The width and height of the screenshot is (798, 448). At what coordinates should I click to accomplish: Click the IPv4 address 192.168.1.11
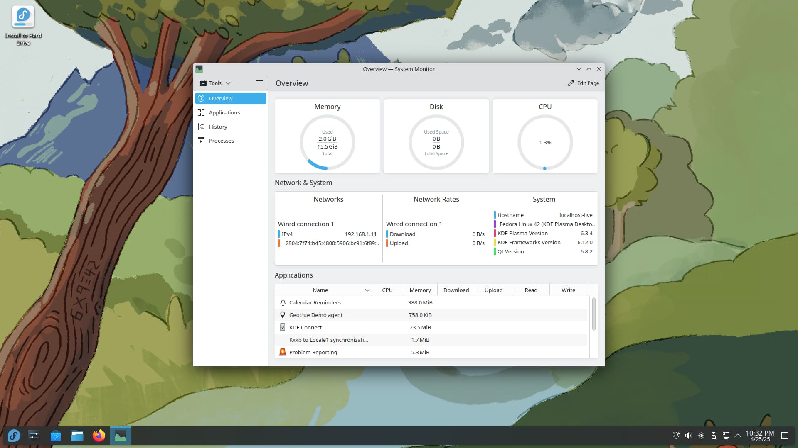360,234
